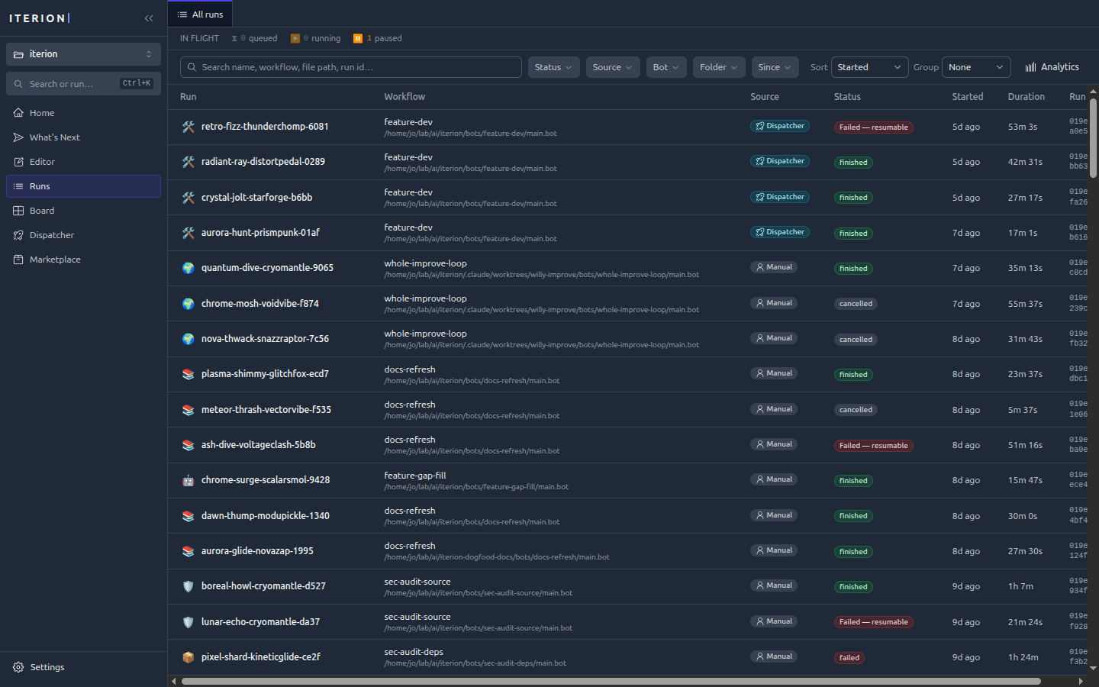This screenshot has width=1099, height=687.
Task: Click the globe icon of quantum-dive-cryomantle-9065
Action: click(x=189, y=268)
